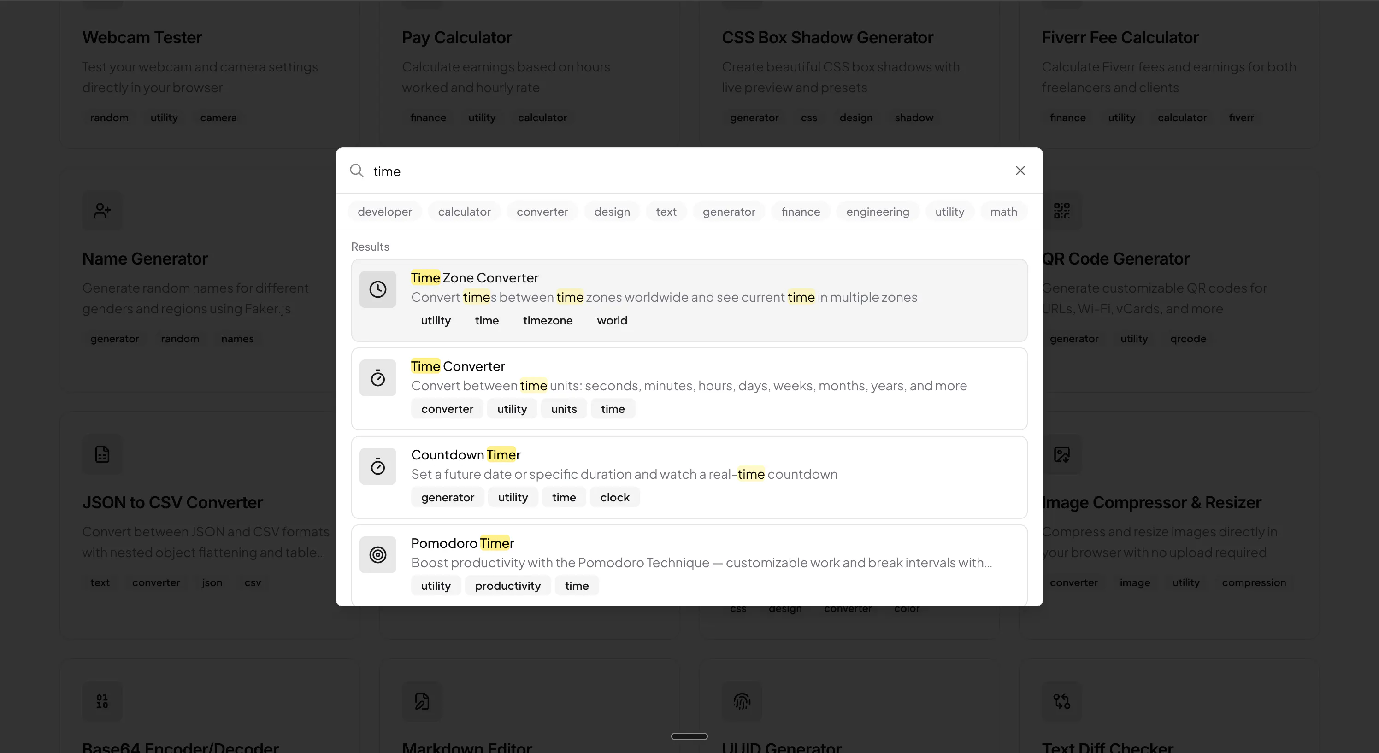This screenshot has width=1379, height=753.
Task: Click the stopwatch icon beside Time Converter
Action: 377,378
